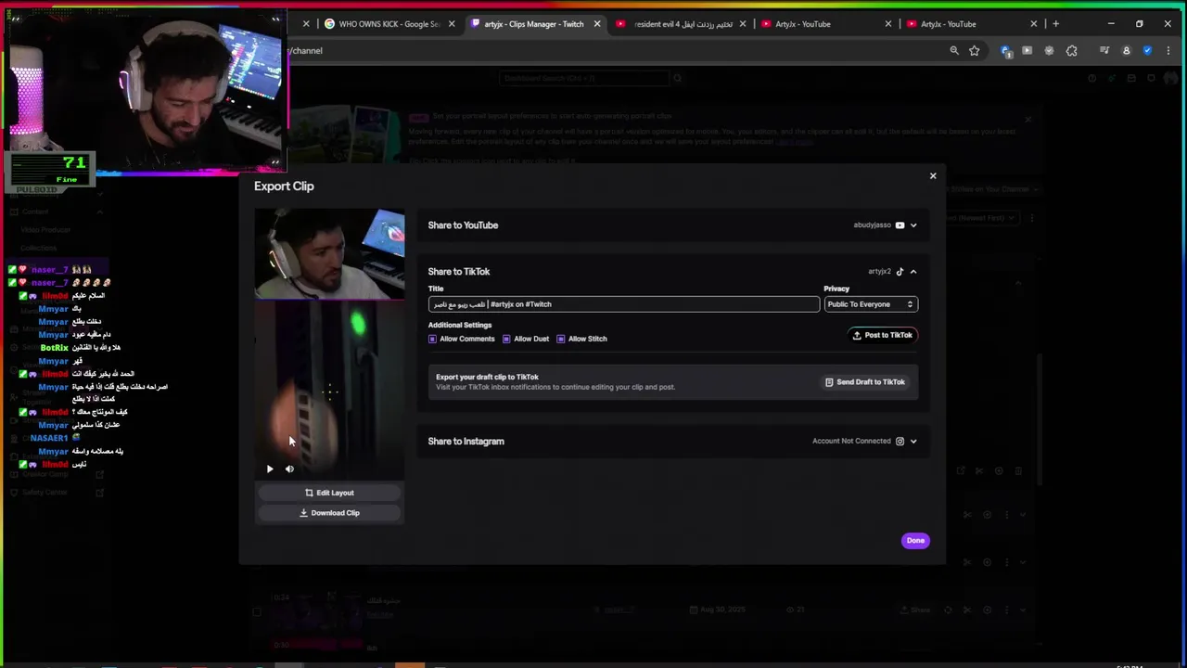Post the clip to TikTok

click(882, 335)
